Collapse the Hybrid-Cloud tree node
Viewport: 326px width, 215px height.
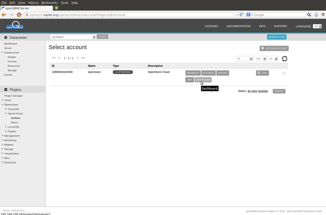(x=5, y=113)
